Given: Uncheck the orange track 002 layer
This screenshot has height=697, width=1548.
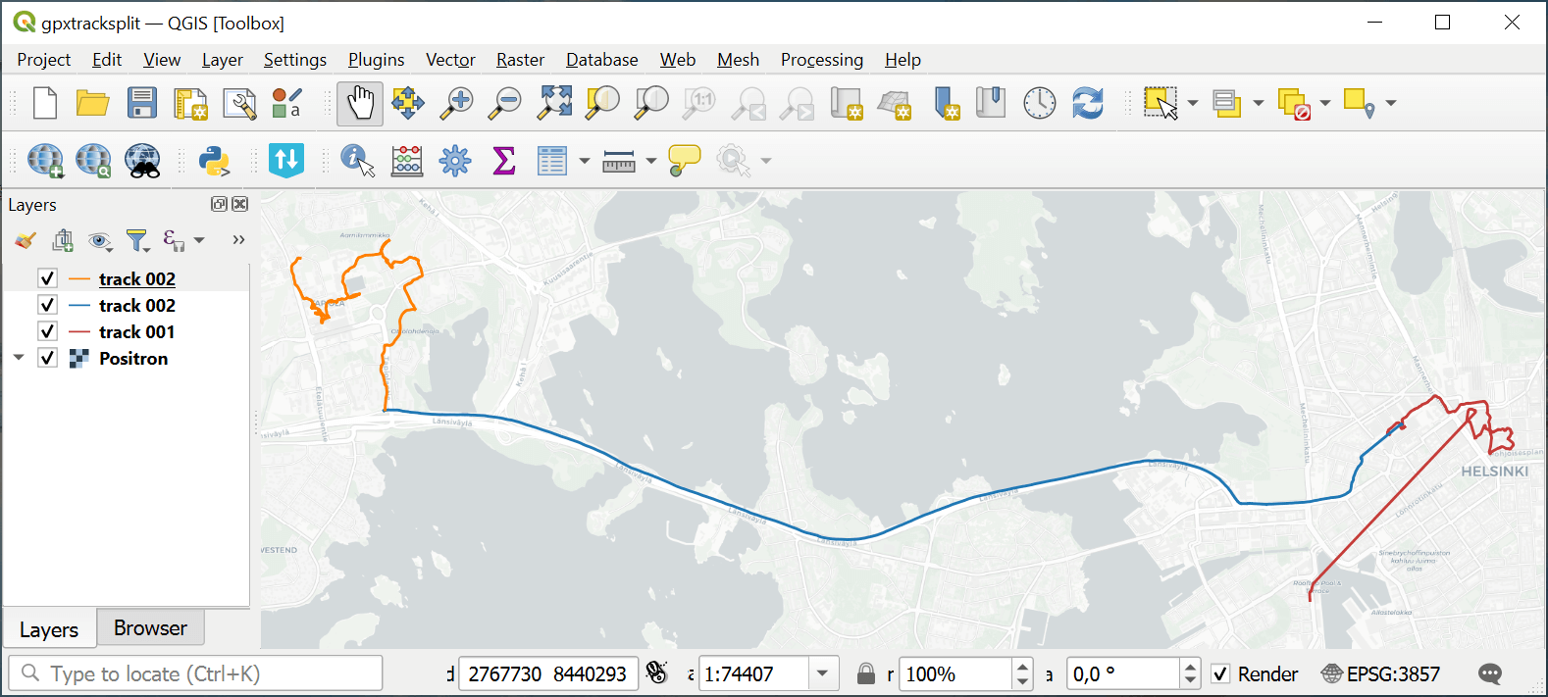Looking at the screenshot, I should [47, 278].
